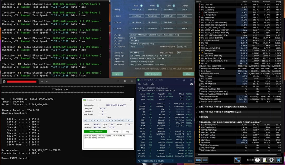Click PYPrime 'Computation time : 7.100 s' line
Screen dimensions: 285x165
(x=20, y=153)
